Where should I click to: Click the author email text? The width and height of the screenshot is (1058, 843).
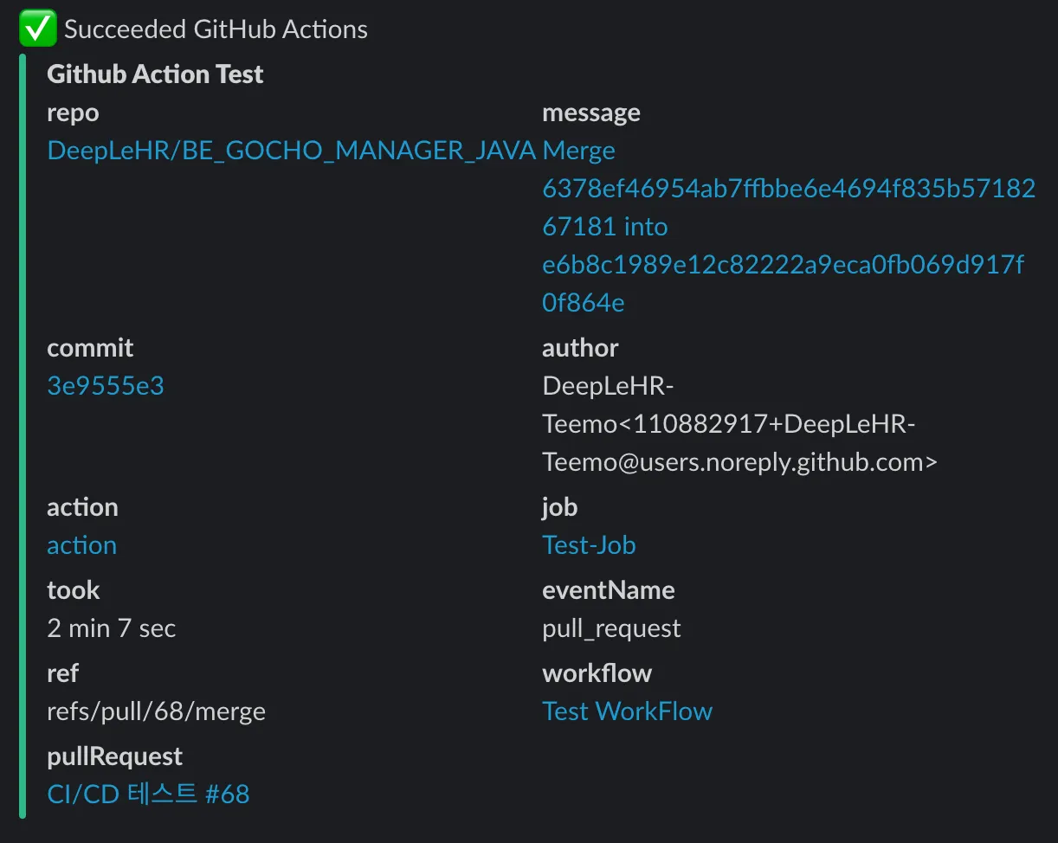tap(739, 462)
